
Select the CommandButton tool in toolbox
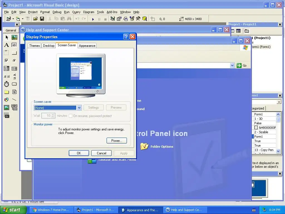[x=14, y=53]
